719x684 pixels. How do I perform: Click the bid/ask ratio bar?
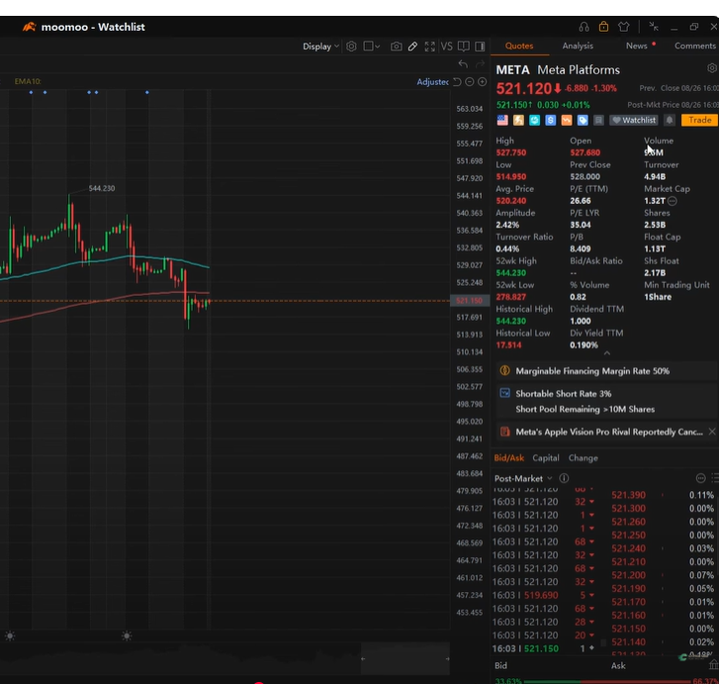(606, 681)
